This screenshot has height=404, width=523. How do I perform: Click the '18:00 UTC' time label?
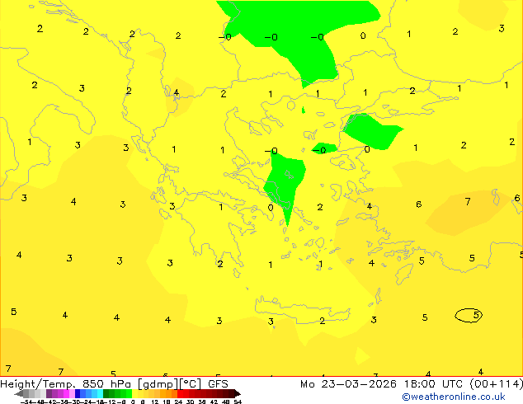(x=433, y=384)
